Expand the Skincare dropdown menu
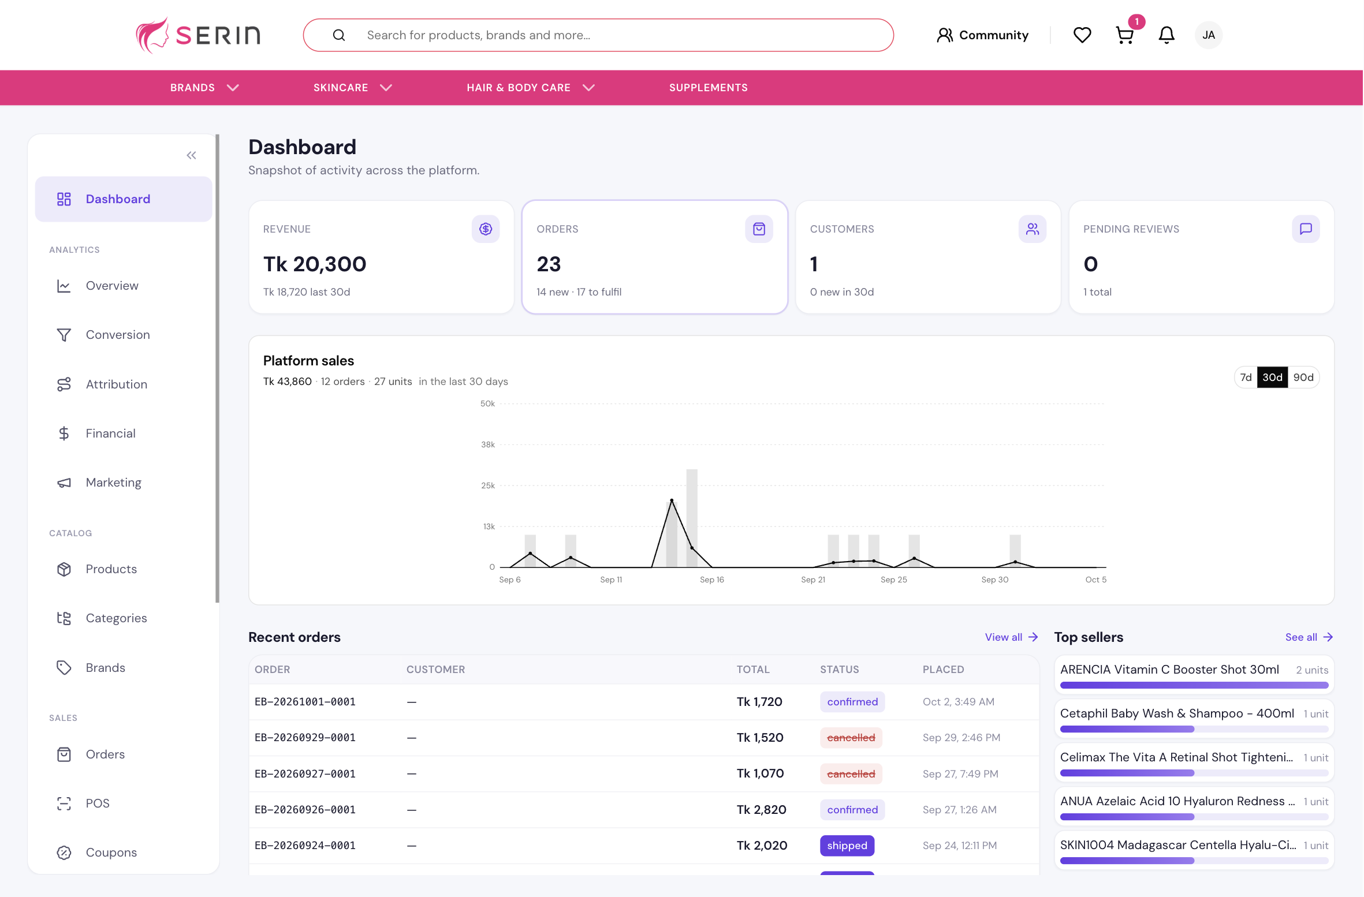This screenshot has height=897, width=1364. 353,88
